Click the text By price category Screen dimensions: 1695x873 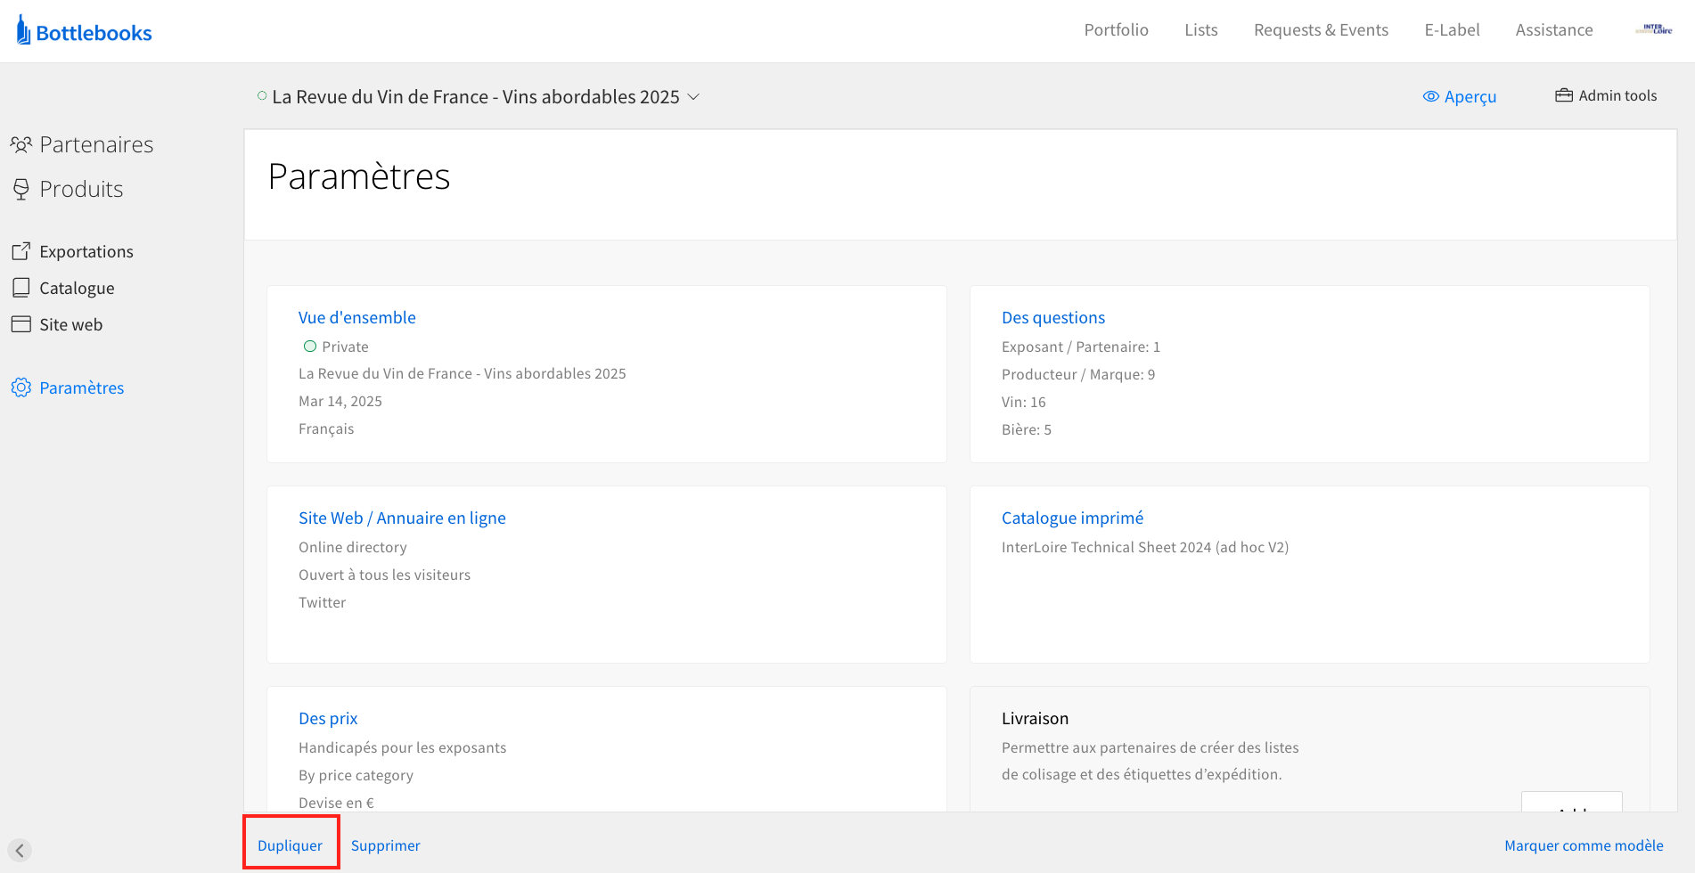point(356,775)
